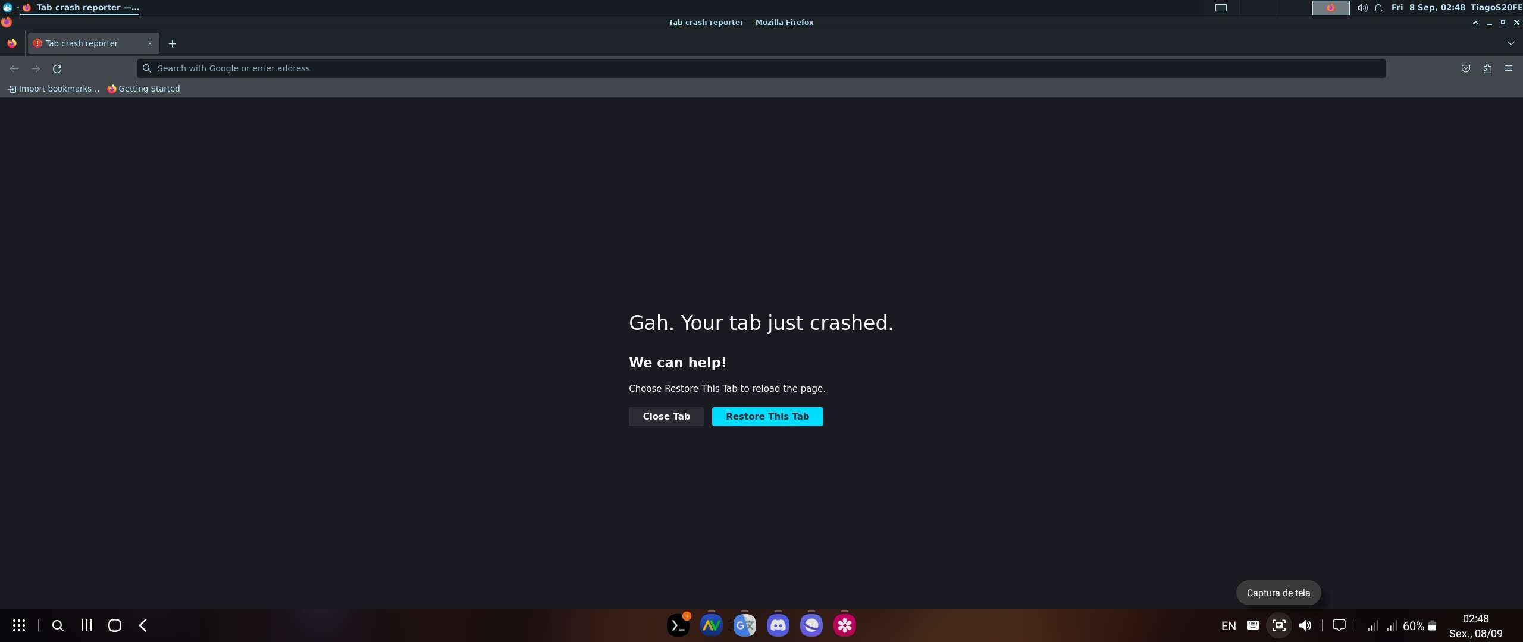
Task: Click the back navigation arrow
Action: tap(14, 68)
